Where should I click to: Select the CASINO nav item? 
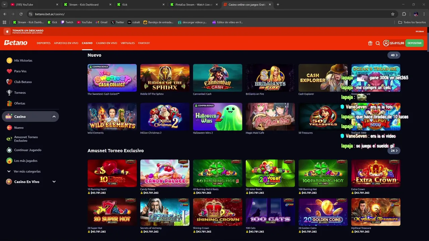pos(87,43)
